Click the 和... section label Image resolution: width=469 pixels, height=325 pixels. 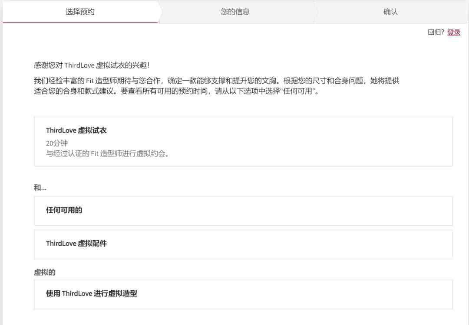point(40,188)
